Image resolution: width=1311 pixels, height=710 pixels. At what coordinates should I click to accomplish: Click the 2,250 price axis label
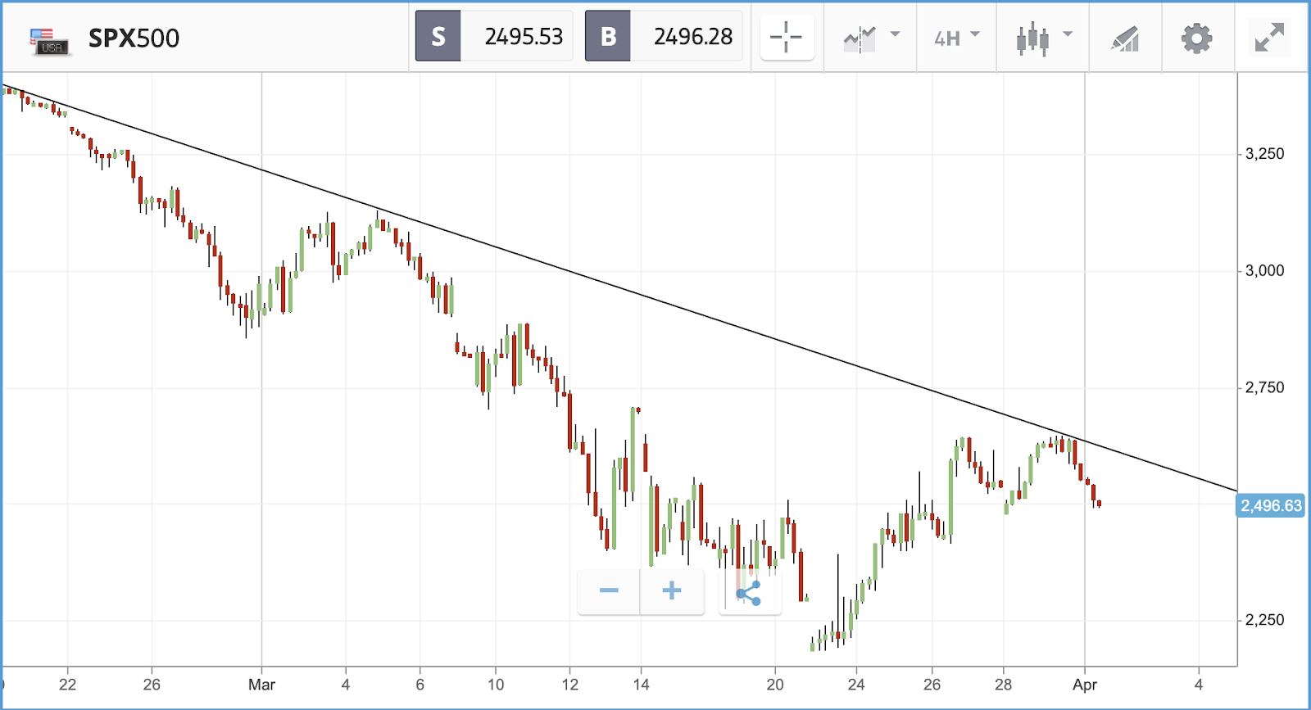tap(1264, 620)
